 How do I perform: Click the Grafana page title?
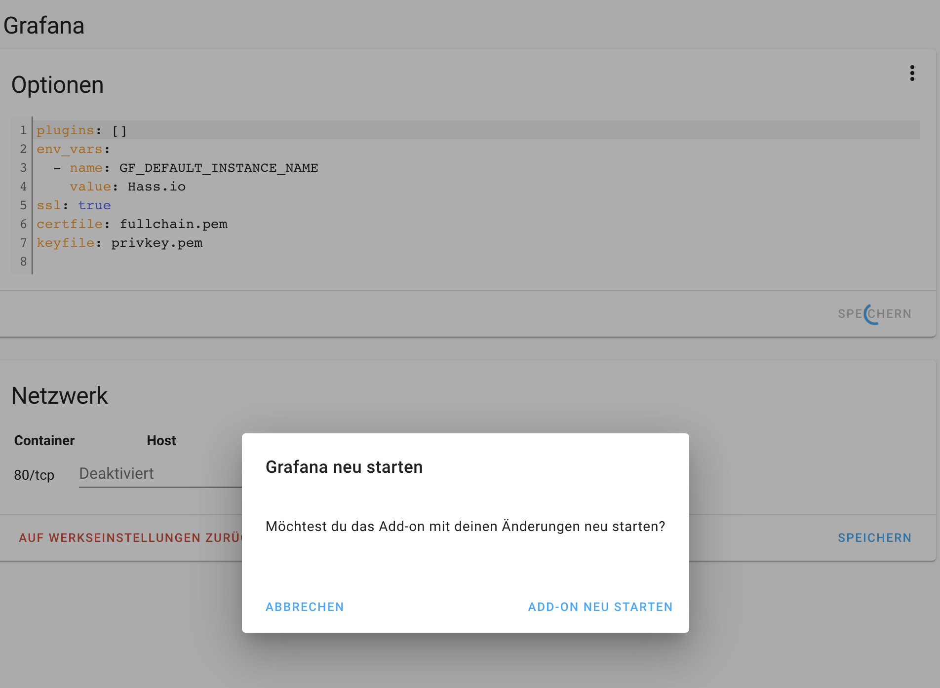(44, 25)
